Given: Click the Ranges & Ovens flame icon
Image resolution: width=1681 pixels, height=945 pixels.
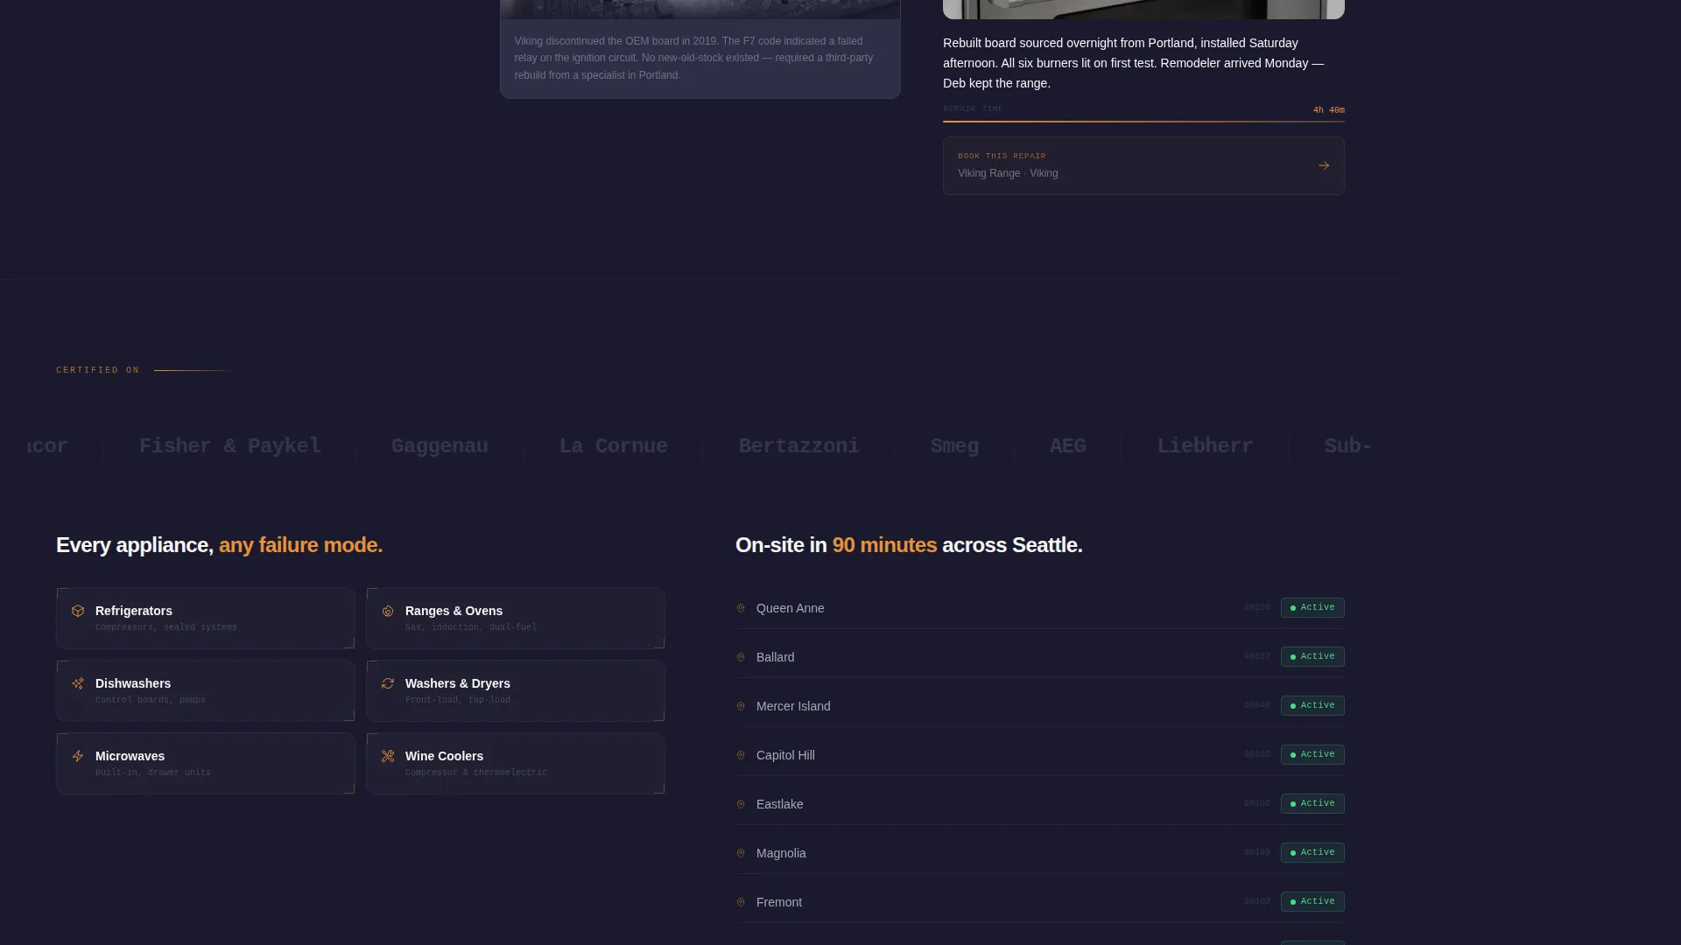Looking at the screenshot, I should (388, 611).
